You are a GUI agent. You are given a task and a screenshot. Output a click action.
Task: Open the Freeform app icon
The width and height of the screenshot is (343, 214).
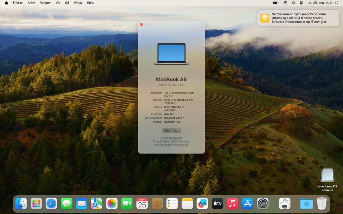point(202,204)
